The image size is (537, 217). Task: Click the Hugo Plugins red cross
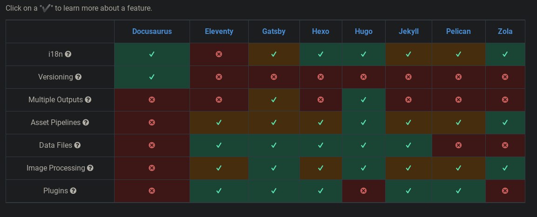pyautogui.click(x=364, y=191)
